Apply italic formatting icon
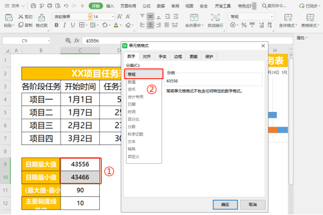This screenshot has width=323, height=215. click(x=65, y=25)
